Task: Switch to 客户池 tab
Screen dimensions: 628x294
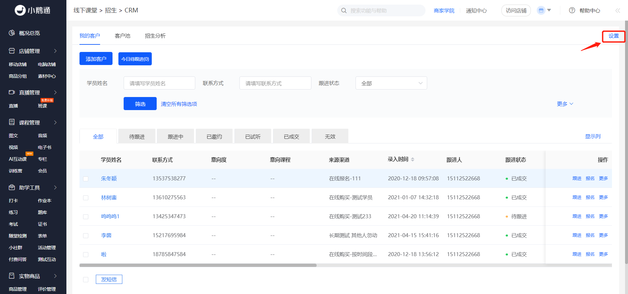Action: click(123, 36)
